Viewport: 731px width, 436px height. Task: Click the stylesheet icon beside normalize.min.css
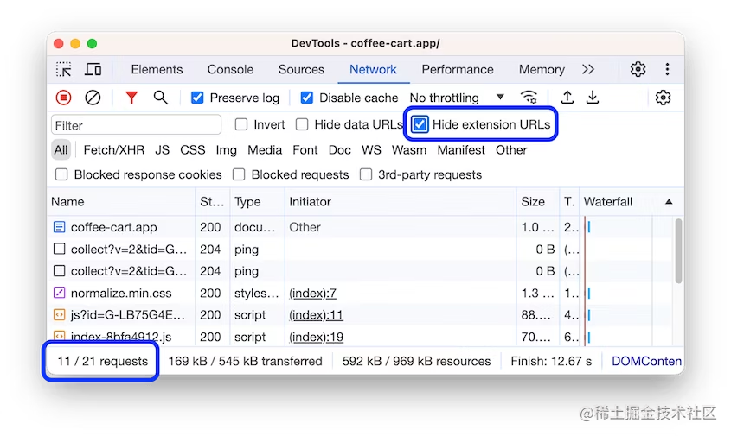pyautogui.click(x=59, y=293)
